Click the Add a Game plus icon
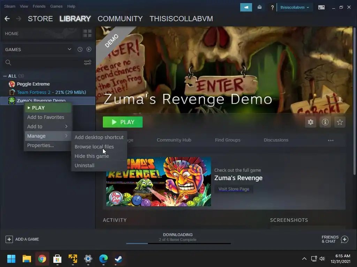 (x=9, y=239)
